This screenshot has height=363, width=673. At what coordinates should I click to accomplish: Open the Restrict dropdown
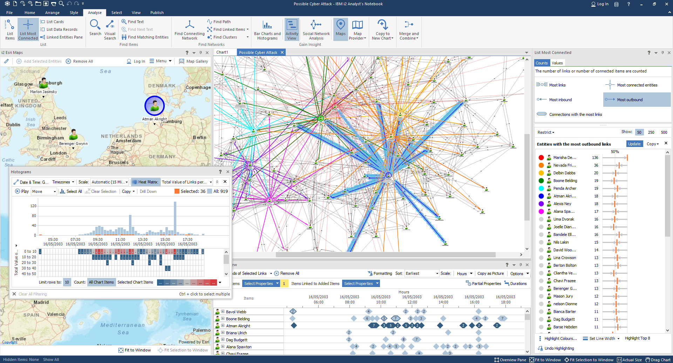click(546, 132)
